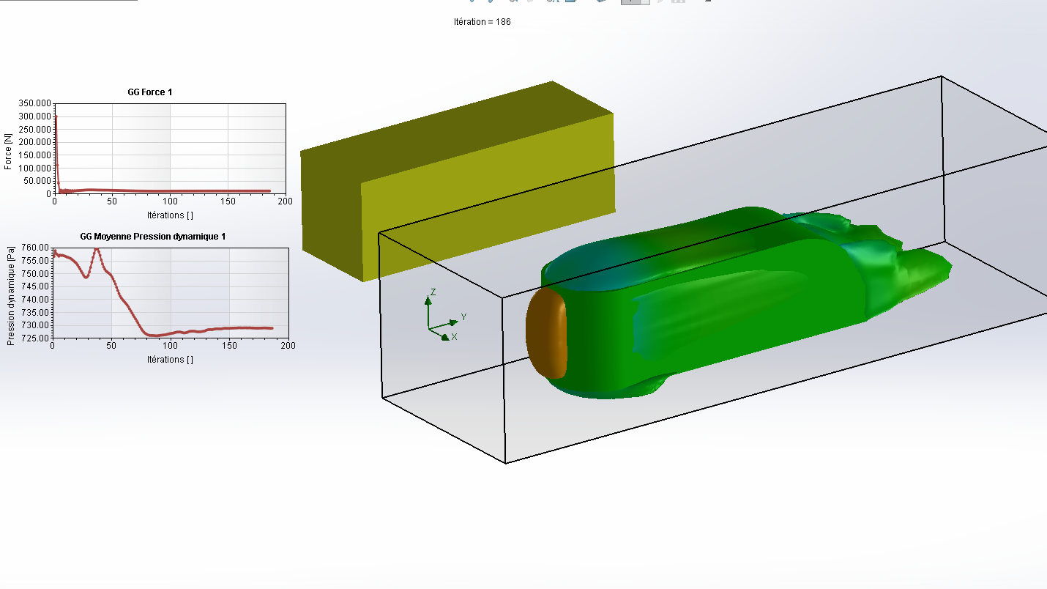This screenshot has width=1047, height=589.
Task: Click the 350.000 tick on Force axis
Action: [37, 103]
